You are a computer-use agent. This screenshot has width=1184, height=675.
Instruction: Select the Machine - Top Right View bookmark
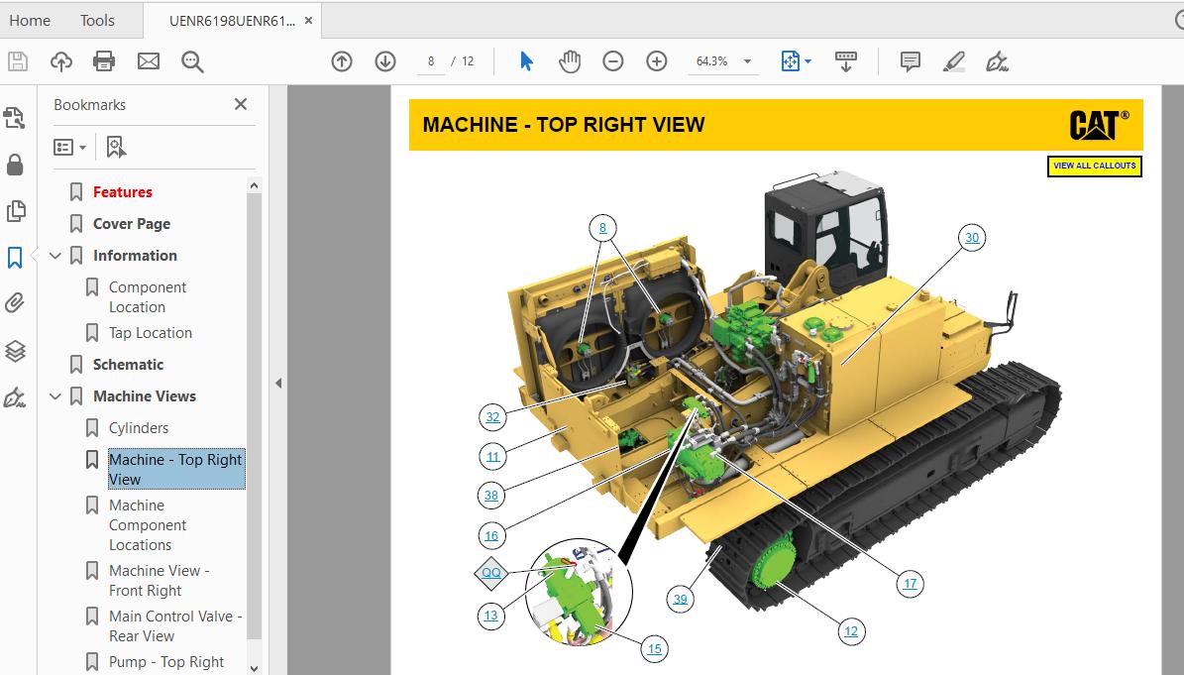tap(176, 469)
